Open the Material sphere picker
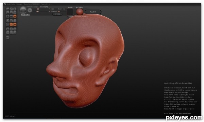Screen dimensions: 204x122 pos(80,12)
